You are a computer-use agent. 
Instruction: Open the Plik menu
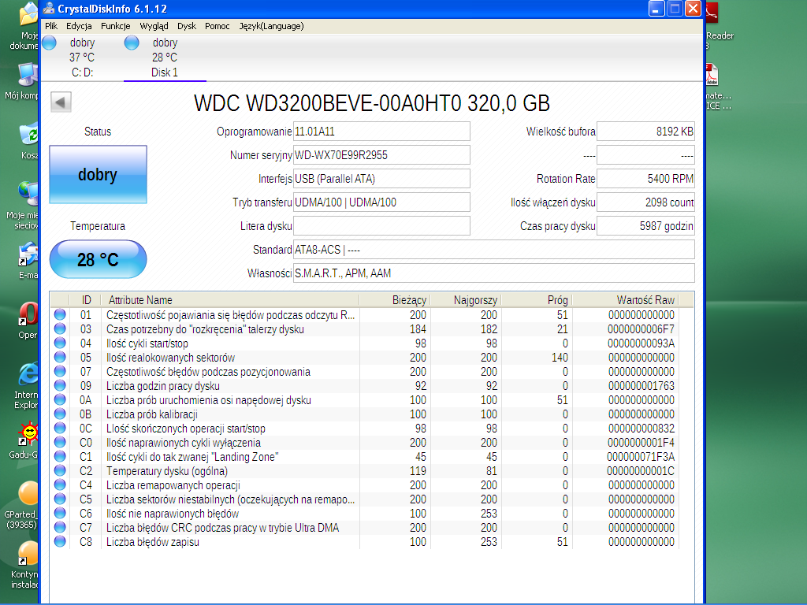(51, 26)
